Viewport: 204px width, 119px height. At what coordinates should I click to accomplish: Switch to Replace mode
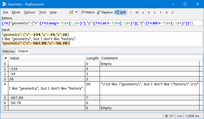point(105,12)
